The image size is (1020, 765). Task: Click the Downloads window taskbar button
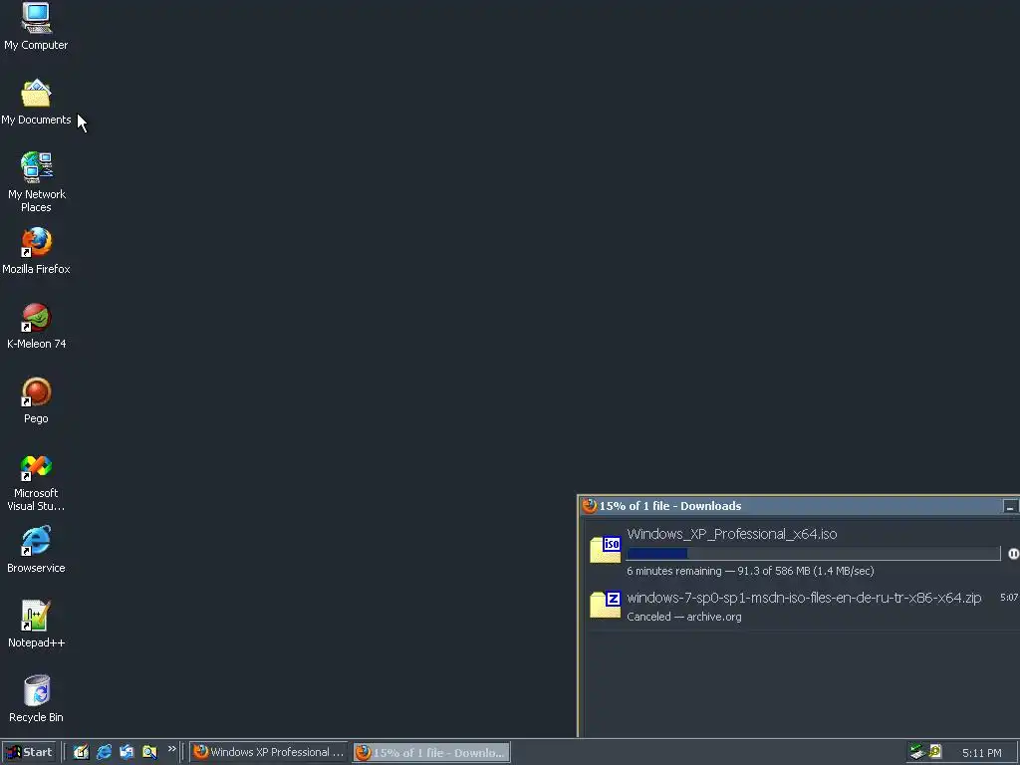point(432,752)
